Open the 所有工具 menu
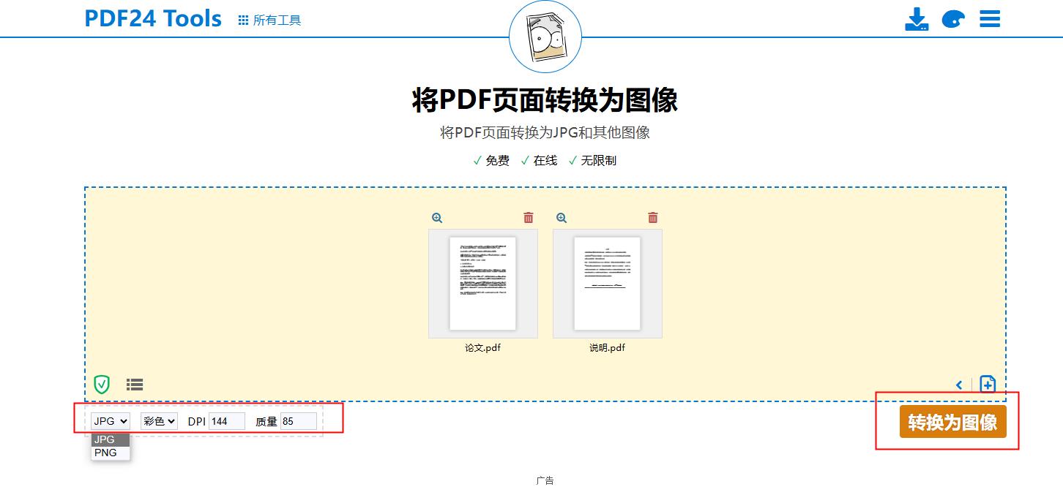Viewport: 1063px width, 503px height. pos(269,19)
